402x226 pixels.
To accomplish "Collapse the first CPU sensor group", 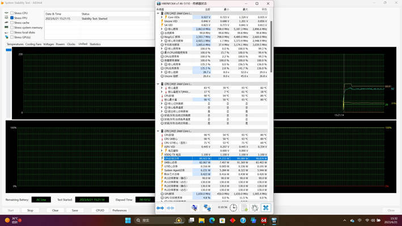I will [158, 14].
